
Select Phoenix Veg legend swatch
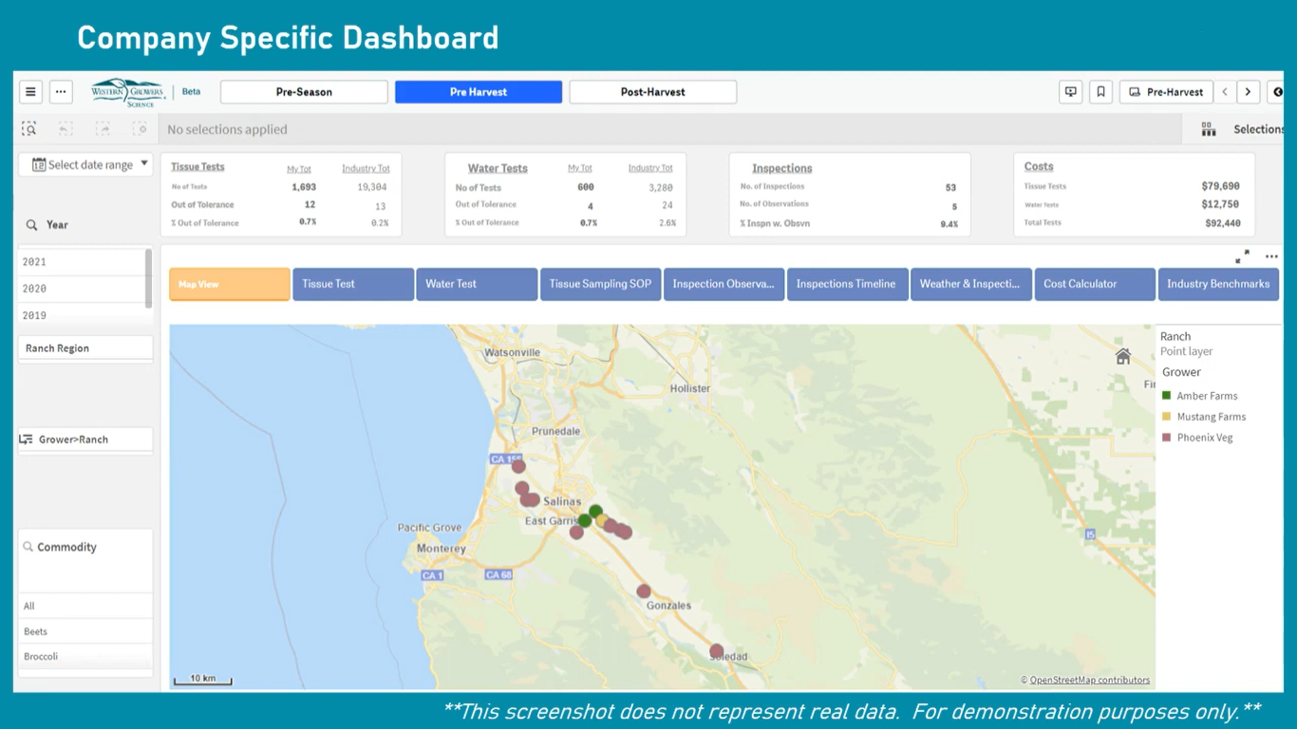point(1167,438)
